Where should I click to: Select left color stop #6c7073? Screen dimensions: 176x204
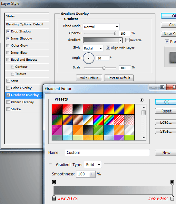point(54,198)
